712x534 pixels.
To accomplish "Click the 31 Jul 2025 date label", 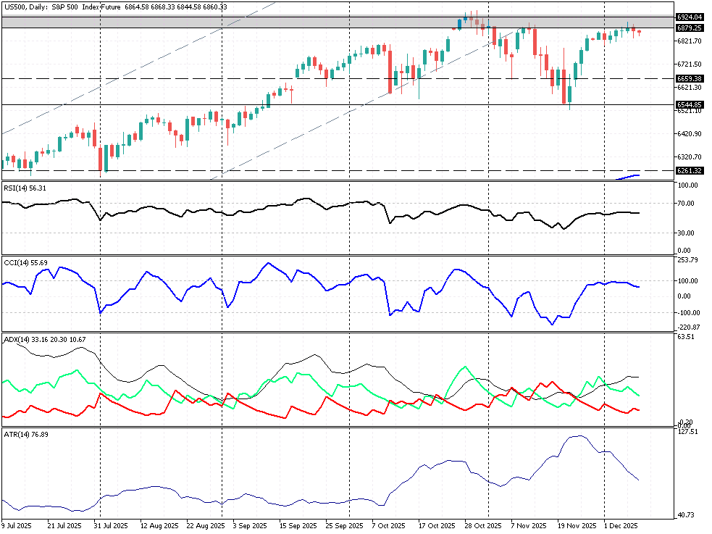I will tap(111, 527).
